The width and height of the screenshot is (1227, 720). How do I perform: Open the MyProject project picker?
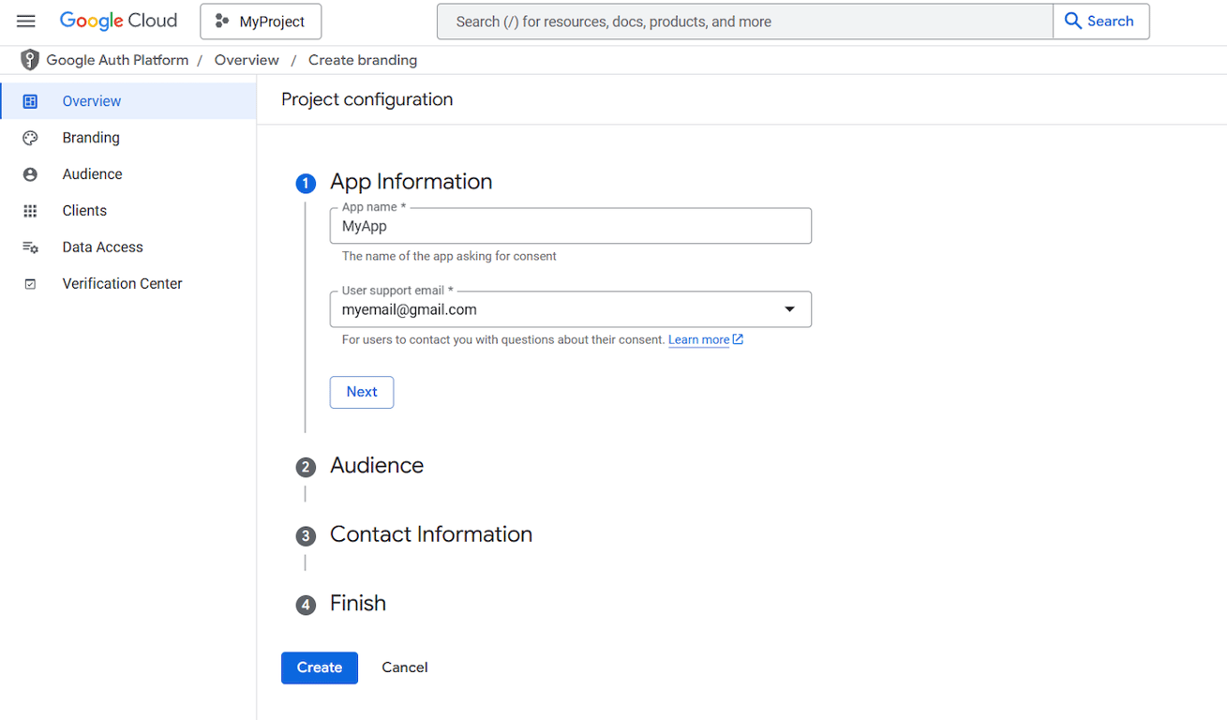tap(260, 21)
